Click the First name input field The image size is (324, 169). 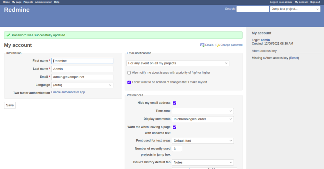[82, 61]
